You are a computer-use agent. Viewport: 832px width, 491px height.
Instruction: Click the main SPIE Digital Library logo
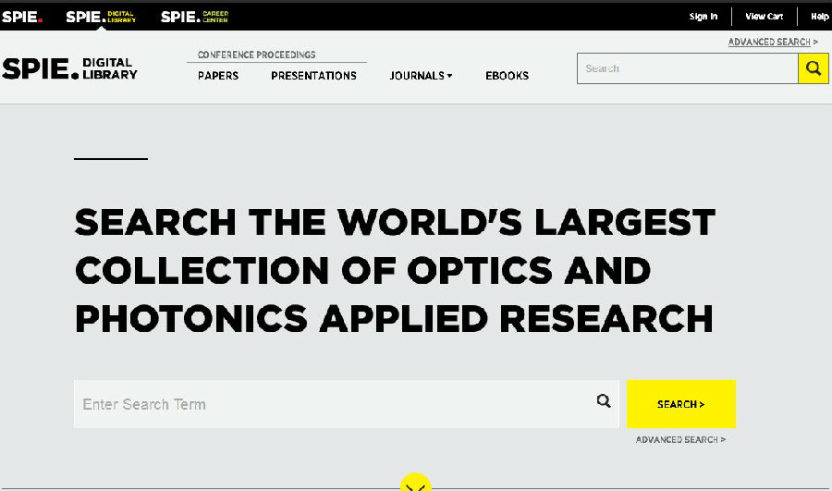click(70, 68)
